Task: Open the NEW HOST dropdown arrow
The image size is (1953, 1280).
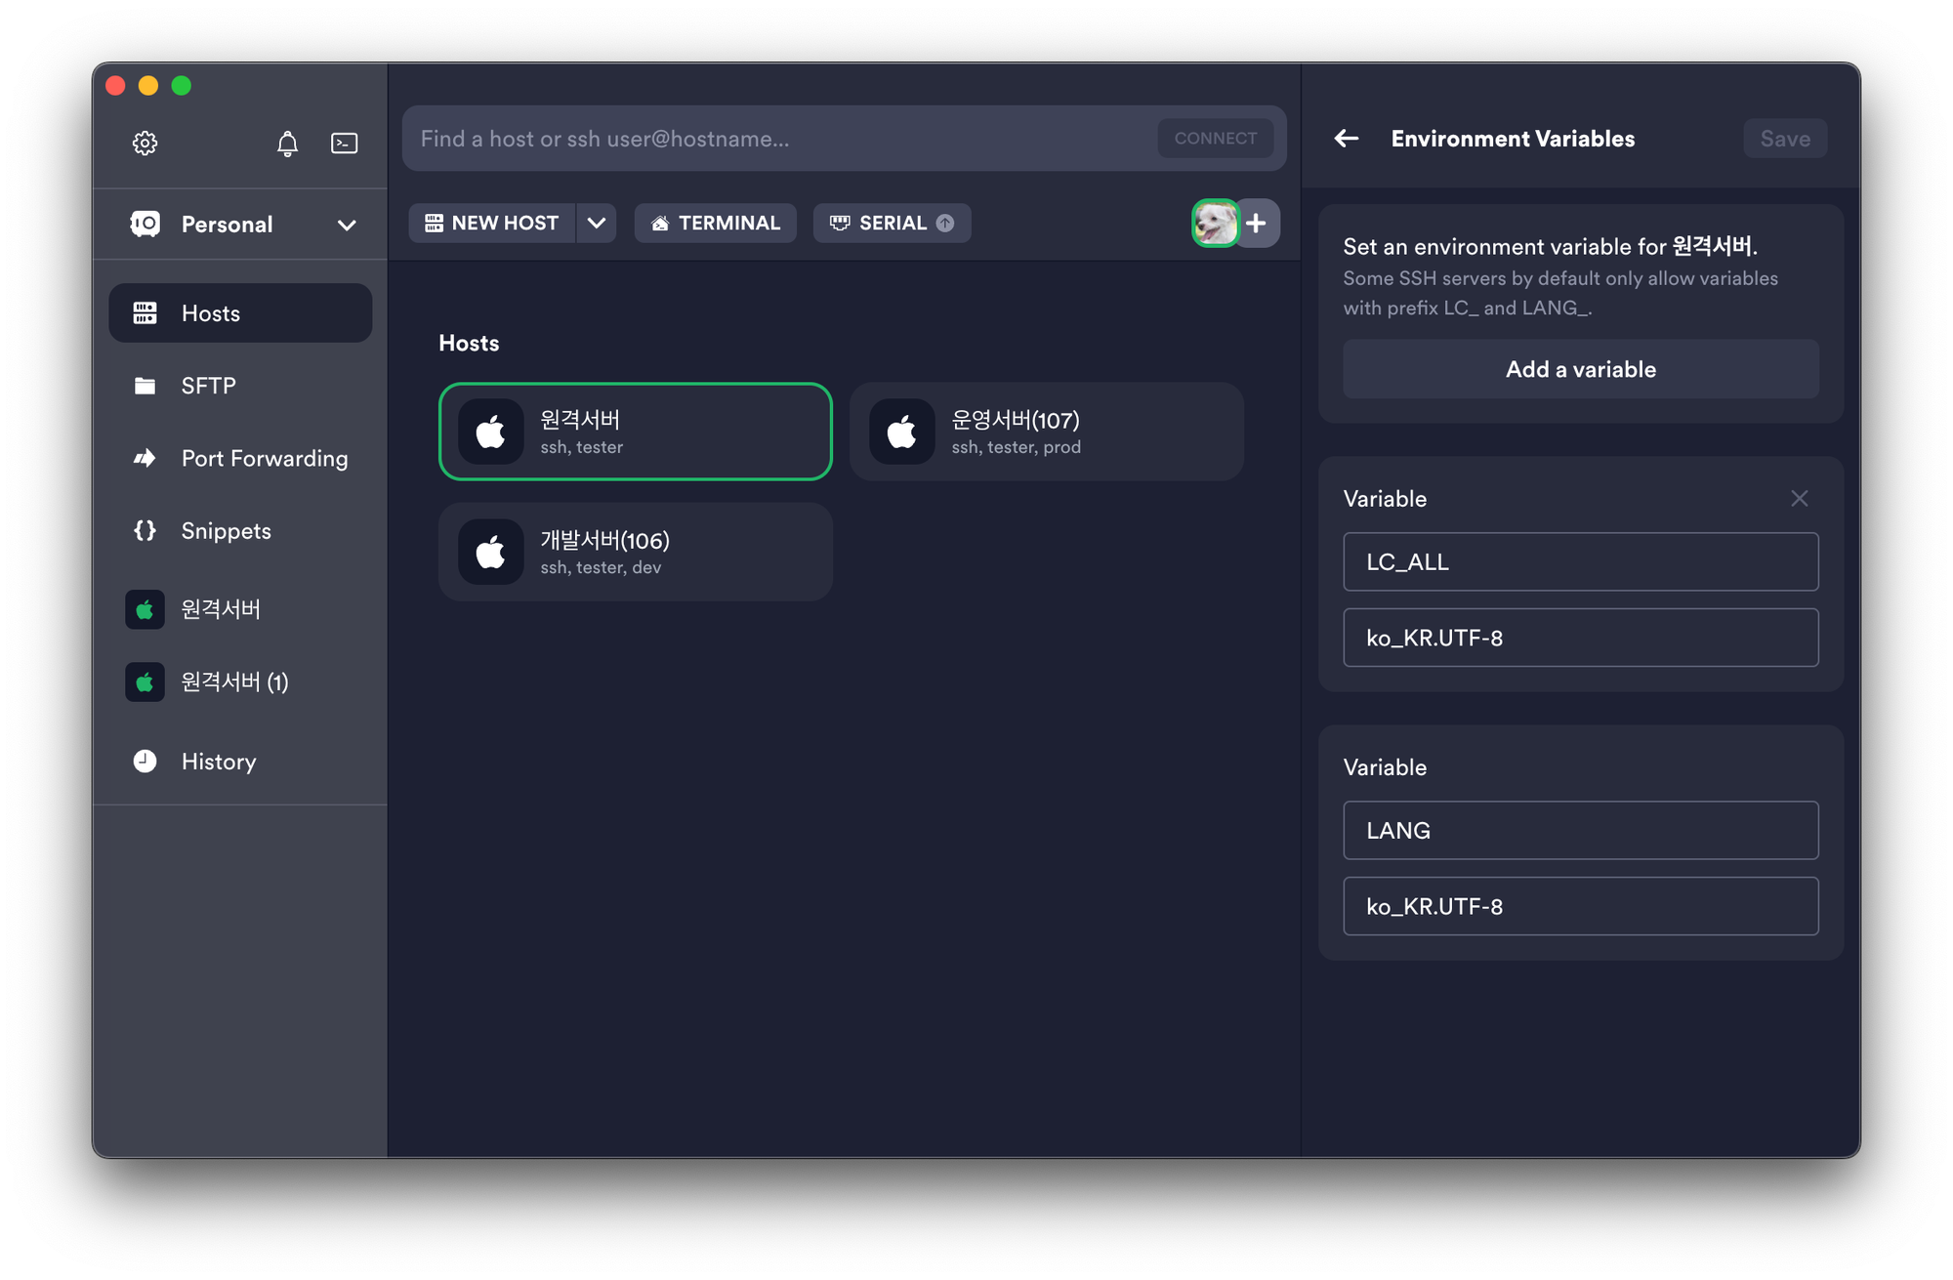Action: point(597,224)
